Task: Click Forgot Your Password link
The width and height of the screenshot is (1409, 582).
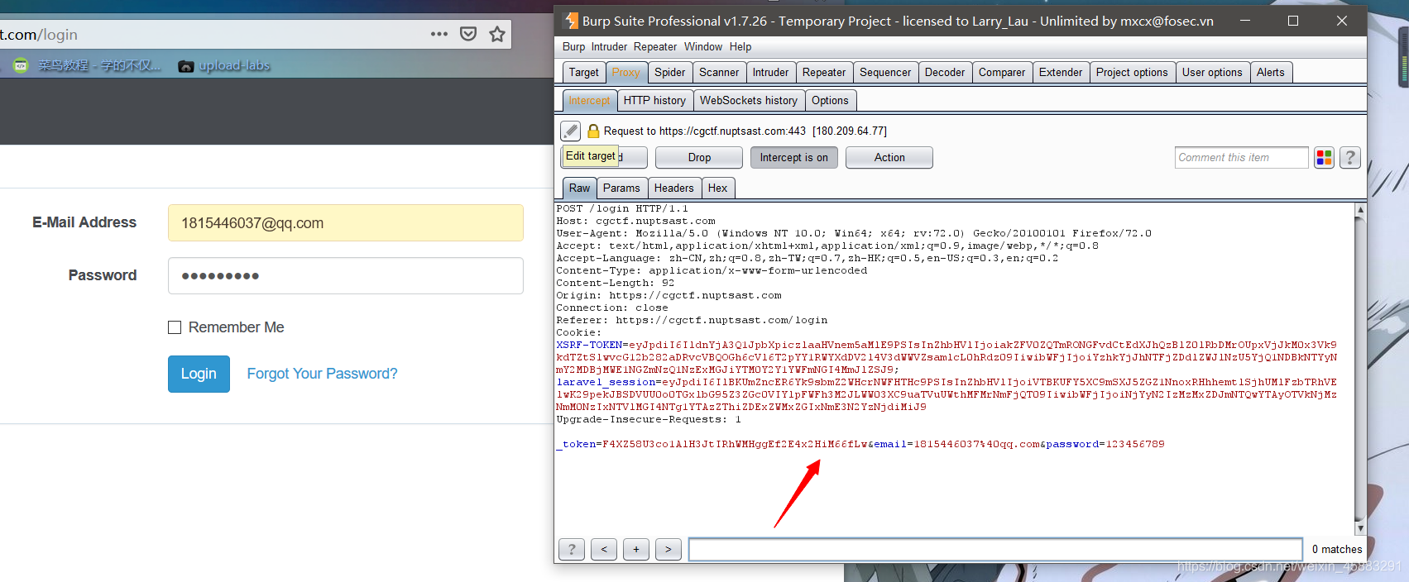Action: point(322,374)
